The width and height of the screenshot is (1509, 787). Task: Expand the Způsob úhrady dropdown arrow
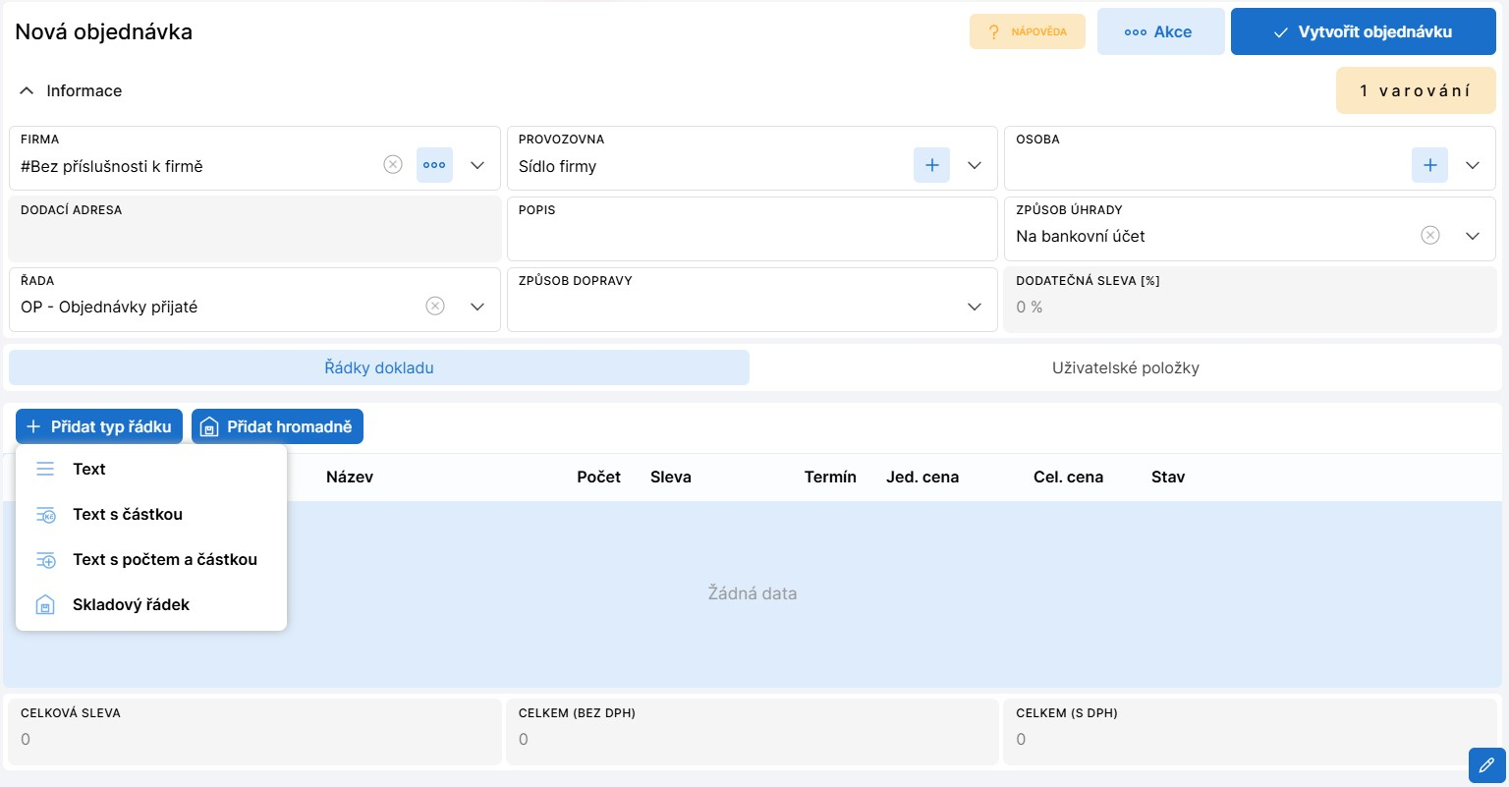[1473, 236]
